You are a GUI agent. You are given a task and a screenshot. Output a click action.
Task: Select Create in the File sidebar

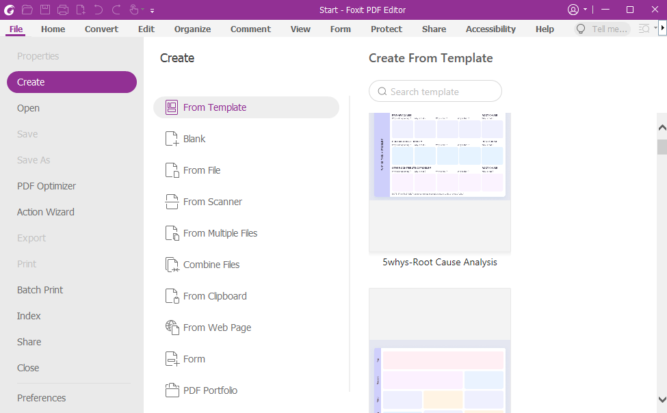pos(71,82)
